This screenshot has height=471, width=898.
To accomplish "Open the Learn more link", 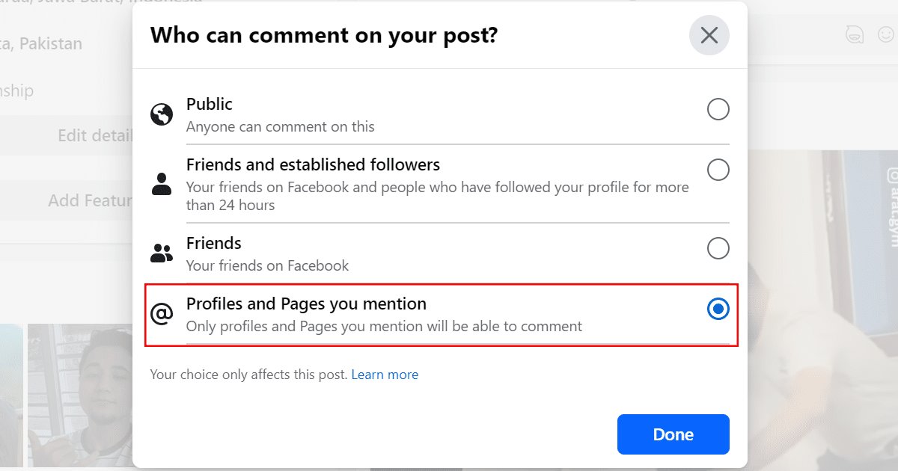I will pyautogui.click(x=385, y=375).
